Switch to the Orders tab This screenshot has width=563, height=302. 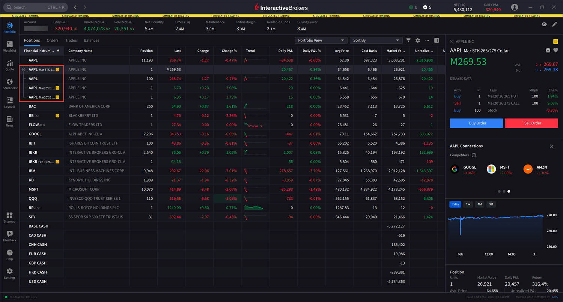point(53,40)
